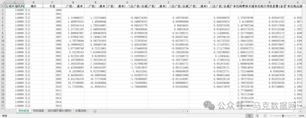Select cell with value 11.88361812
The width and height of the screenshot is (306, 118).
tap(95, 87)
